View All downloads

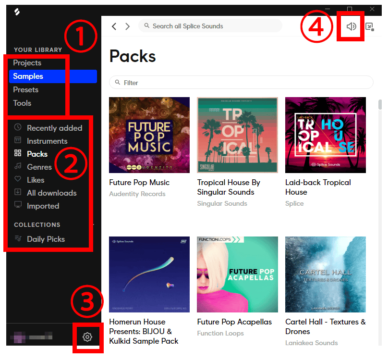coord(52,193)
